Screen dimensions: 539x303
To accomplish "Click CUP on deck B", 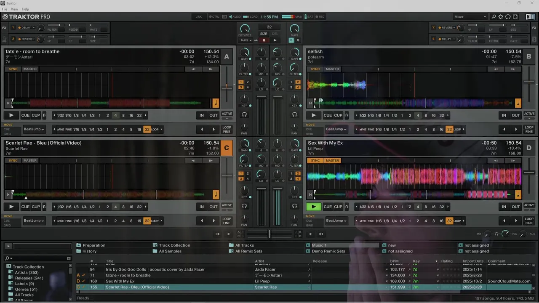I will pyautogui.click(x=338, y=115).
